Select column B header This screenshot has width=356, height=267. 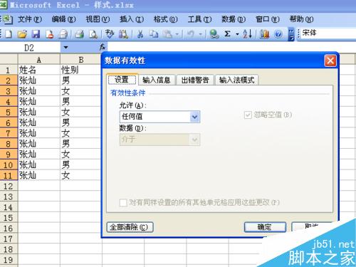click(x=81, y=59)
